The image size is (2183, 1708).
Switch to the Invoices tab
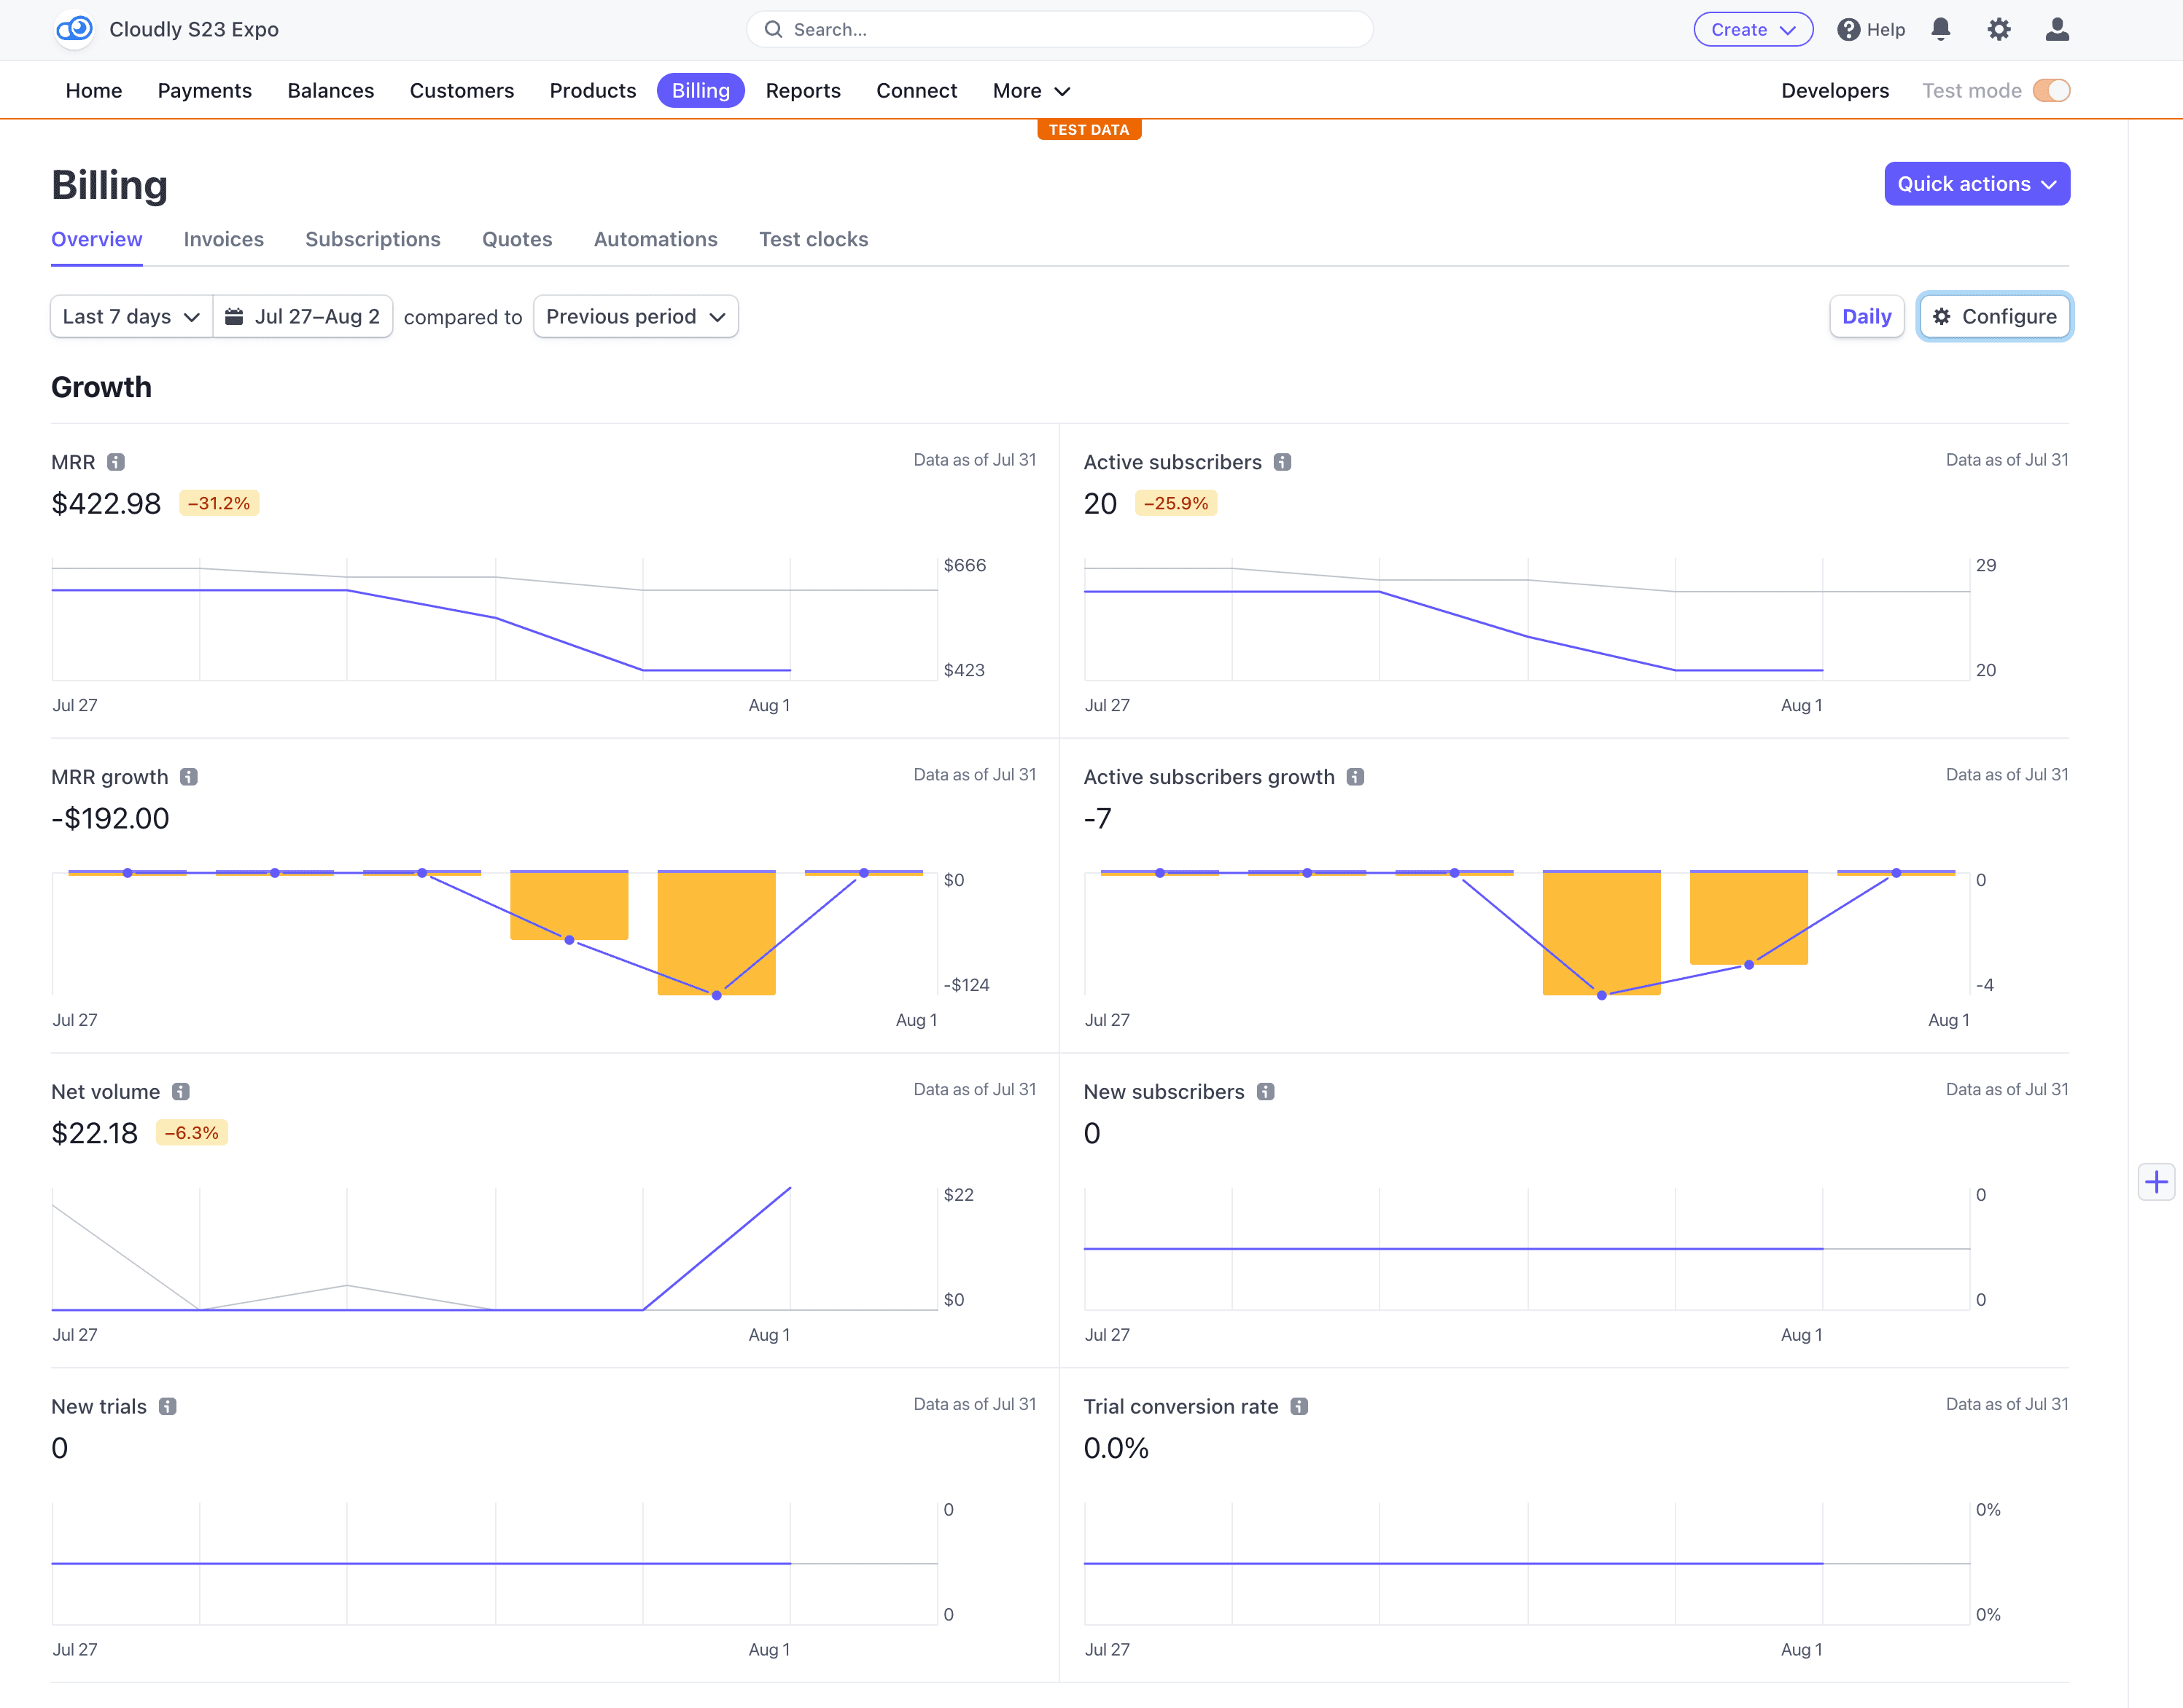click(223, 239)
